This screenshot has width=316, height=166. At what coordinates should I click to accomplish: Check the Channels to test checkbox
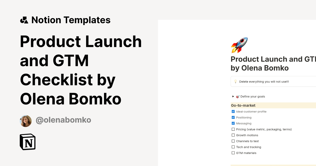tap(233, 141)
